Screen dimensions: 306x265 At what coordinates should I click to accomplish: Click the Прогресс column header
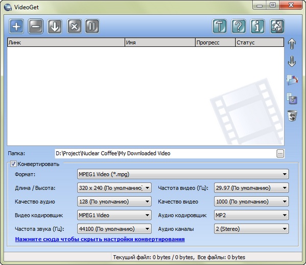point(215,42)
